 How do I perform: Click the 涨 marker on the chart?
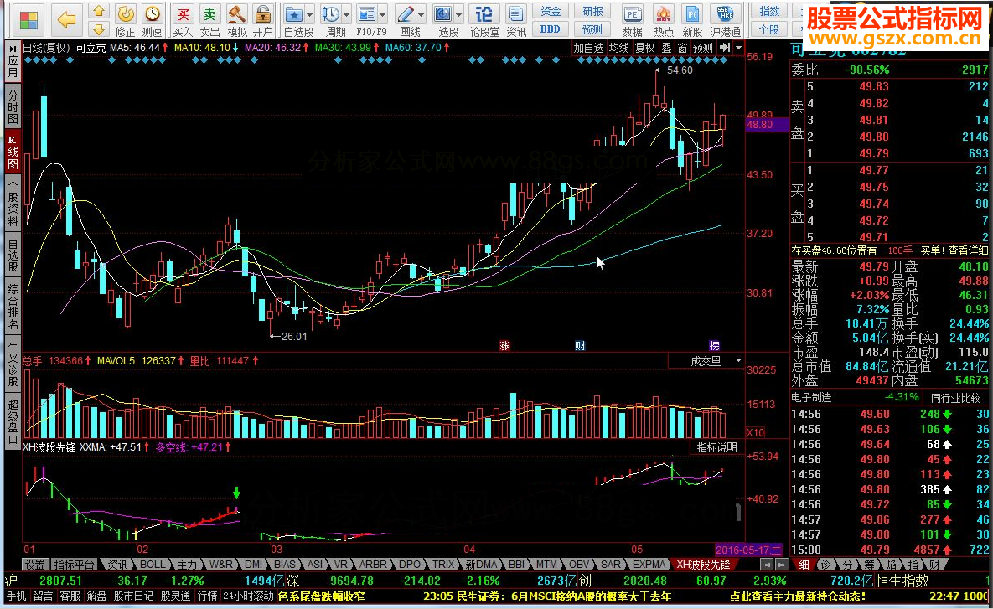click(x=504, y=346)
